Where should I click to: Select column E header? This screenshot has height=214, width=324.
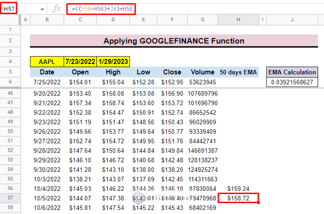click(x=143, y=20)
